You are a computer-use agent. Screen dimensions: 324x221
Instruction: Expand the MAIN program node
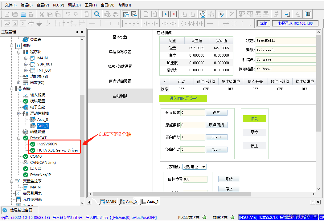coord(26,58)
